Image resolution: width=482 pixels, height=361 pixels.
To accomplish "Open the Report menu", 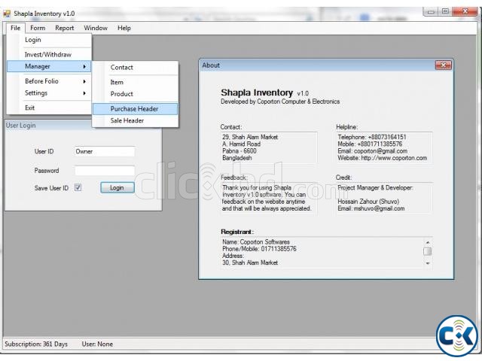I will pyautogui.click(x=65, y=28).
